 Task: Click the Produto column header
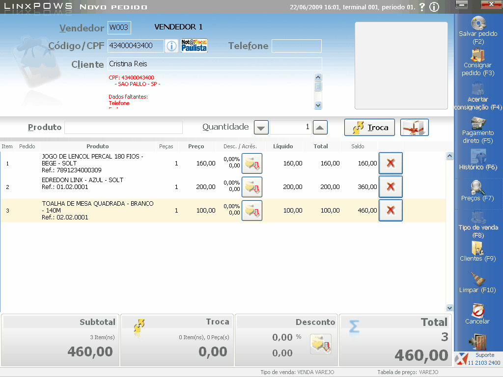[x=98, y=146]
